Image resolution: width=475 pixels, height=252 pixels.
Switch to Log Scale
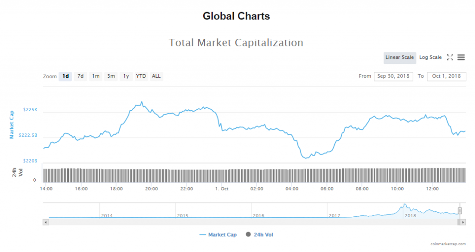coord(430,57)
